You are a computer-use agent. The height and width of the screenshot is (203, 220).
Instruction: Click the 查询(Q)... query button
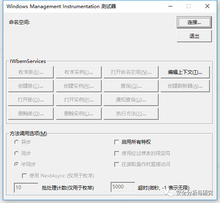(131, 86)
